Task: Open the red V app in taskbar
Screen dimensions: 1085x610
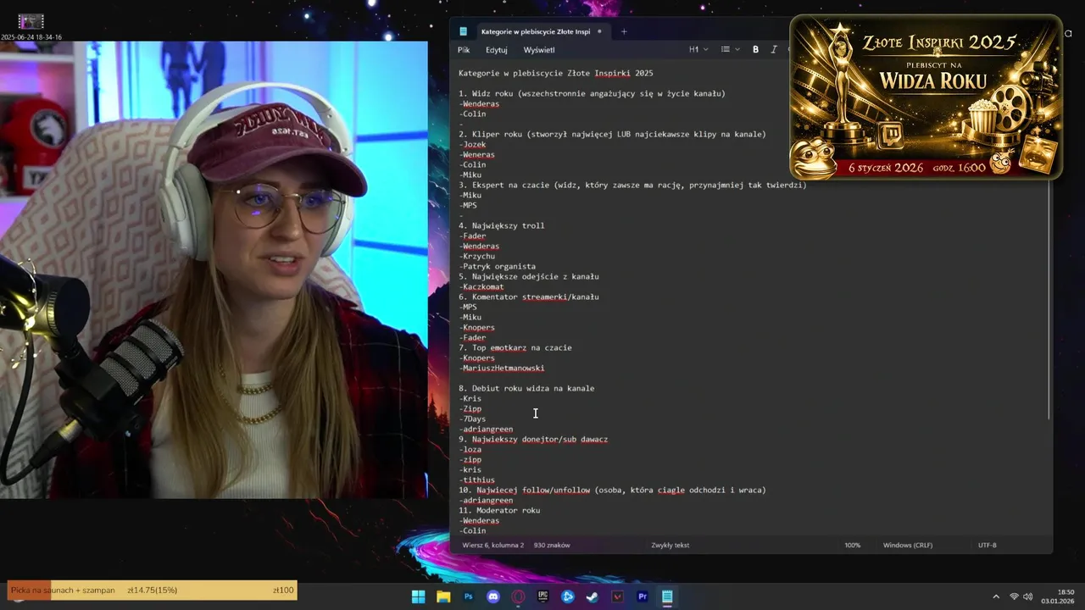Action: 617,596
